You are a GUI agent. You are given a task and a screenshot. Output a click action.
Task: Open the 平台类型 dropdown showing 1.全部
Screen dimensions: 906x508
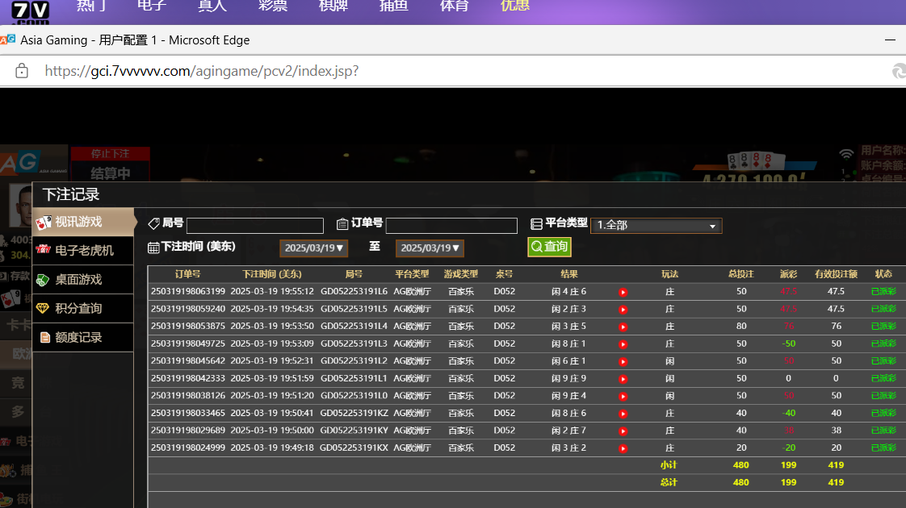(656, 226)
